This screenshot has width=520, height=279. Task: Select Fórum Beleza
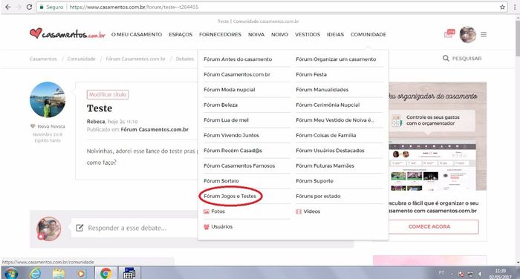pyautogui.click(x=221, y=105)
